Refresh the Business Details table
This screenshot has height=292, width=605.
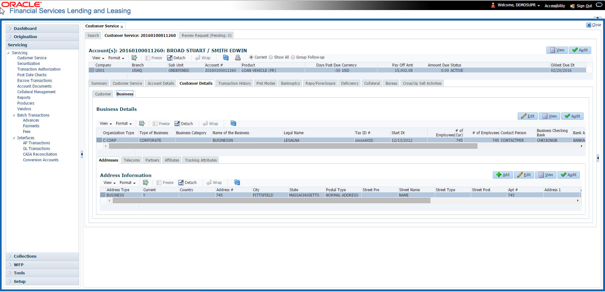click(x=233, y=123)
